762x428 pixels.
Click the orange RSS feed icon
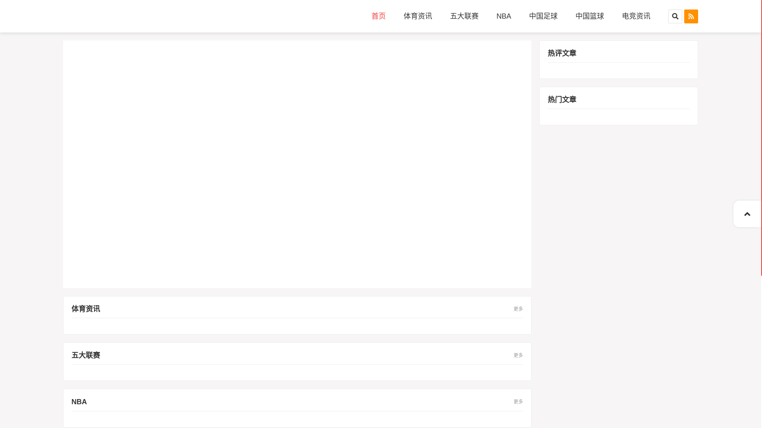pos(691,16)
